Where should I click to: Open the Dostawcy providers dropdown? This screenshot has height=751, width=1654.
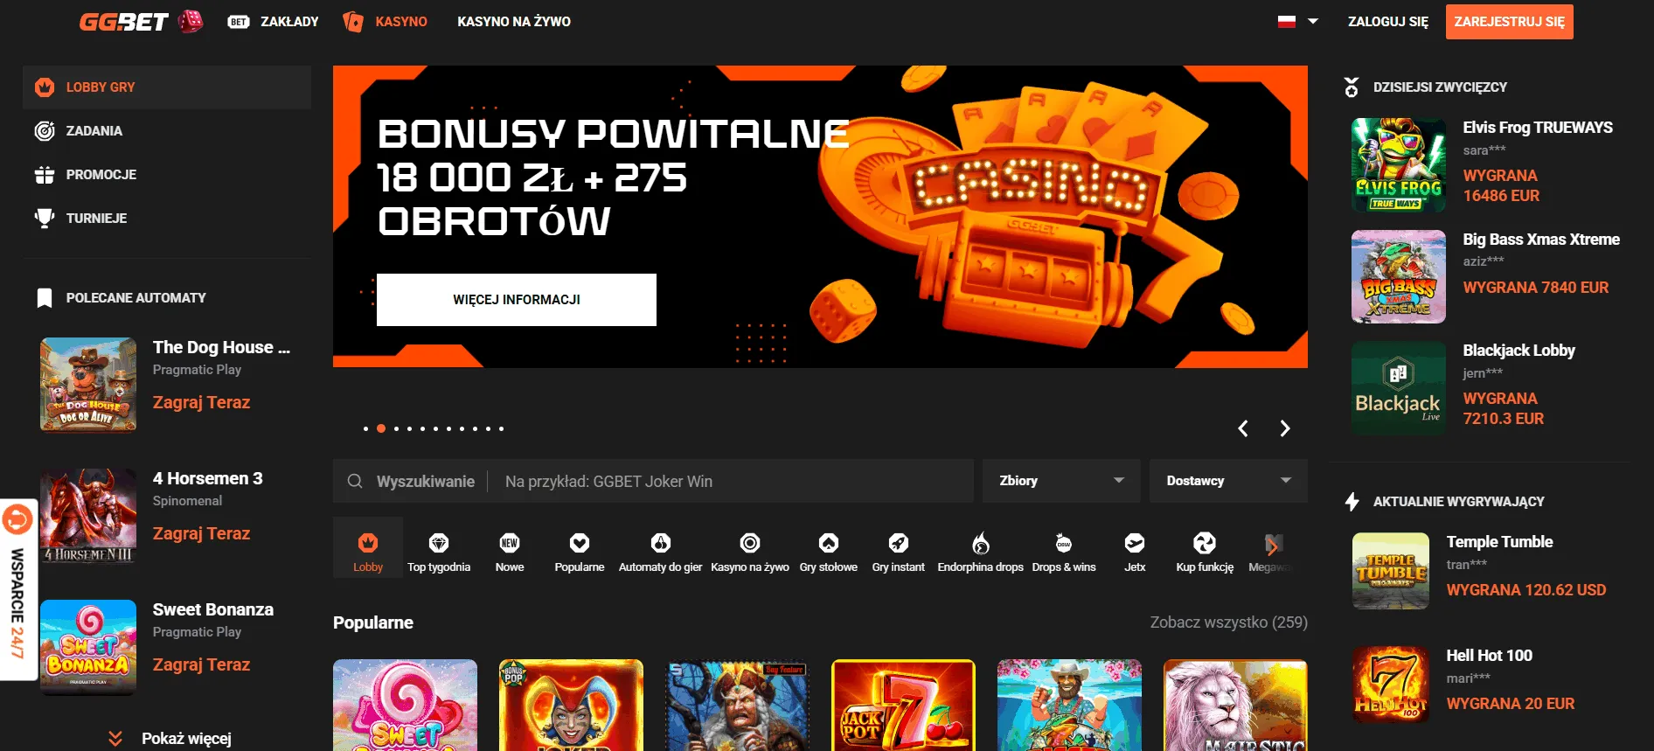1227,481
